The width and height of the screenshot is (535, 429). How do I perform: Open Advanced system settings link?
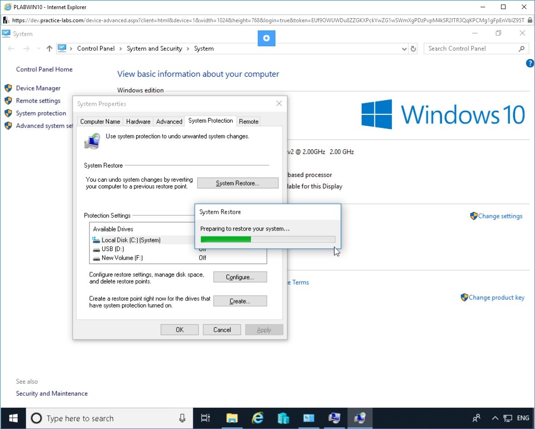coord(44,126)
